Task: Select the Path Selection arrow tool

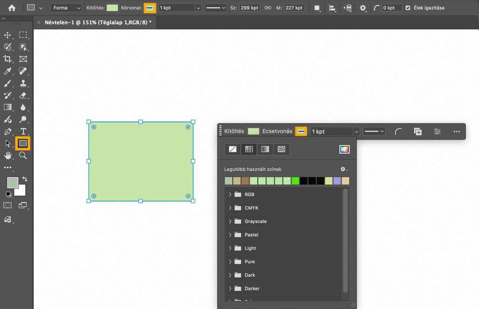Action: pos(8,144)
